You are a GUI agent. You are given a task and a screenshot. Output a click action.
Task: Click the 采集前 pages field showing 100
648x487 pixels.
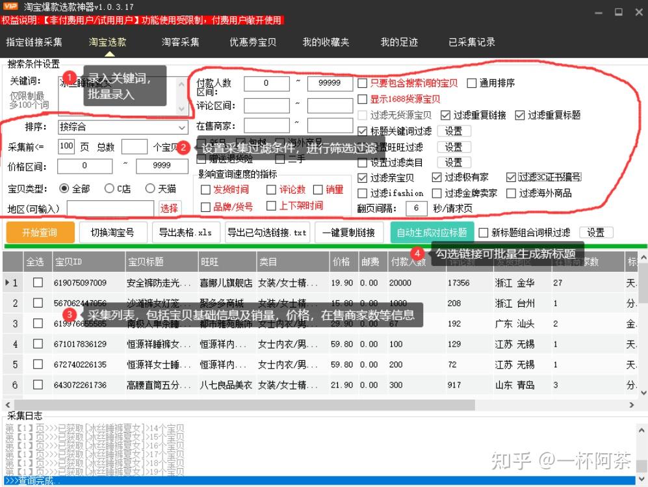pyautogui.click(x=66, y=146)
